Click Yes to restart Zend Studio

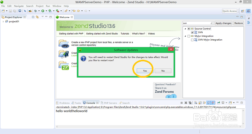pos(145,71)
